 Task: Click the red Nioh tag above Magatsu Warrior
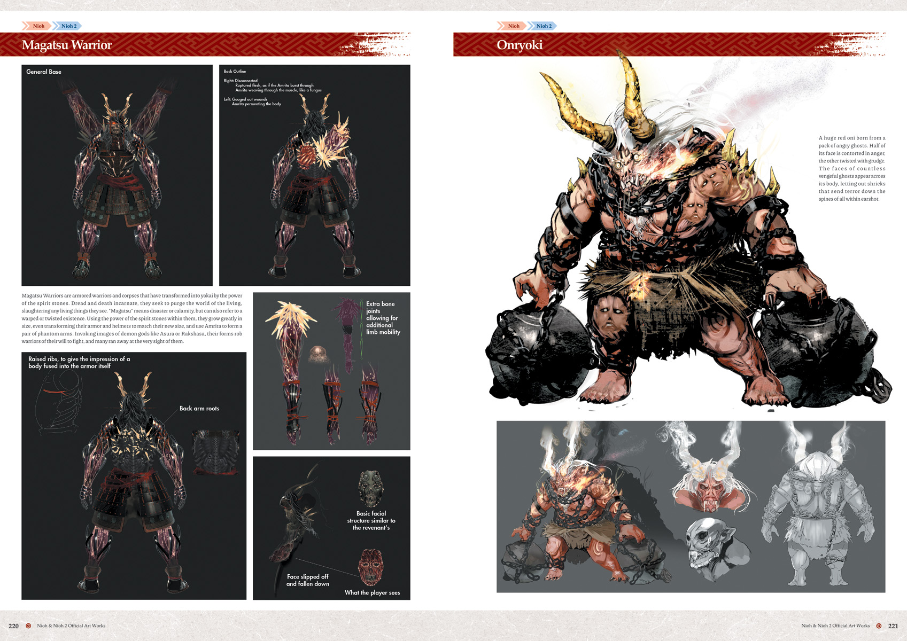[37, 26]
